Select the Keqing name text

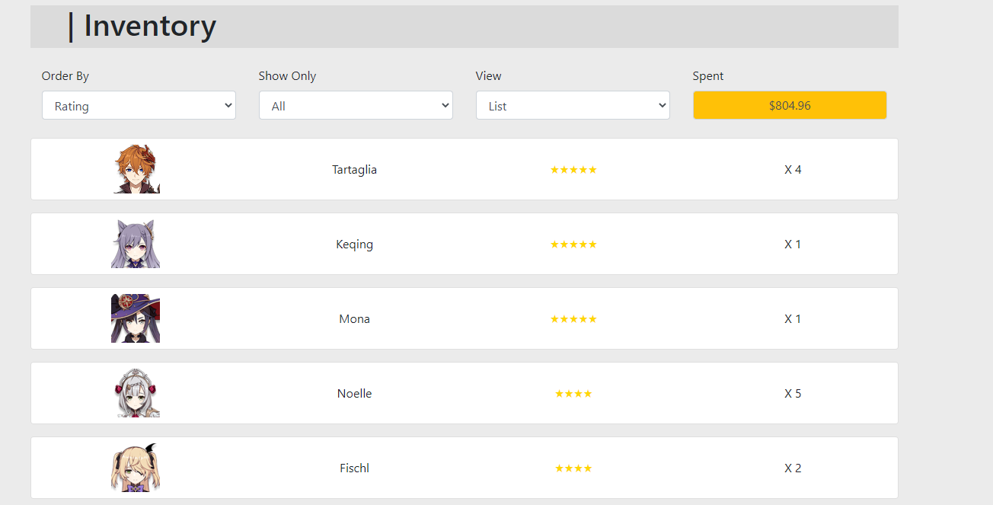tap(354, 245)
